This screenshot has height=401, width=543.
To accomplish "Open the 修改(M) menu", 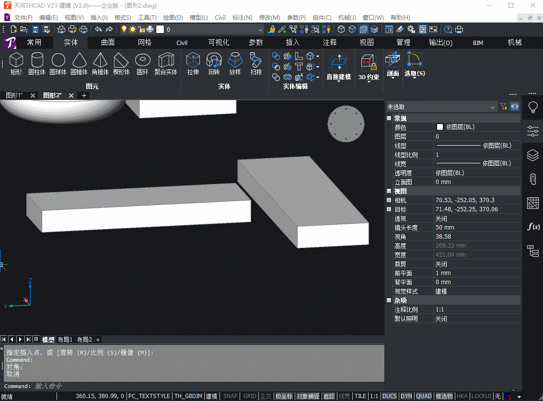I will [269, 18].
